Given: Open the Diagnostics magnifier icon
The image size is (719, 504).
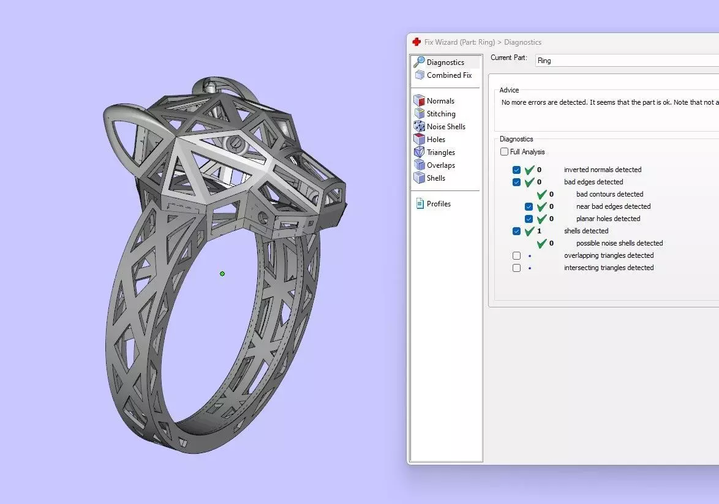Looking at the screenshot, I should [419, 62].
